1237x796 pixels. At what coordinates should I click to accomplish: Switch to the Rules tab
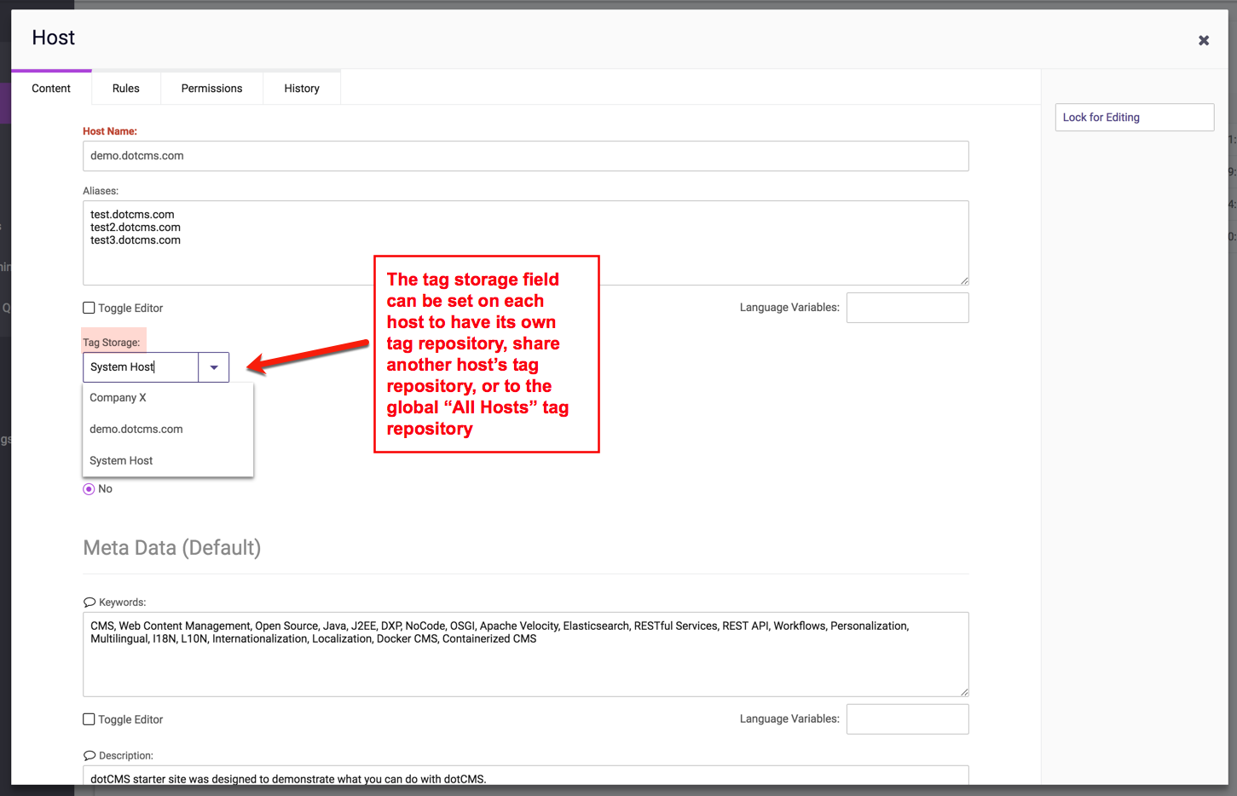pos(126,89)
